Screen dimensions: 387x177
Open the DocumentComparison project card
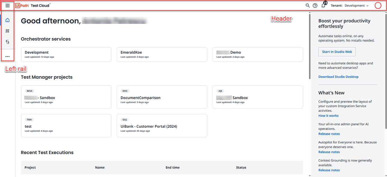(162, 97)
